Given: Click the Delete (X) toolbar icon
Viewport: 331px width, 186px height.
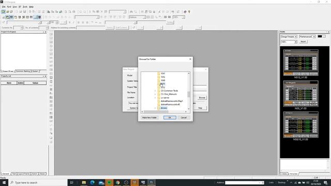Looking at the screenshot, I should tap(102, 11).
